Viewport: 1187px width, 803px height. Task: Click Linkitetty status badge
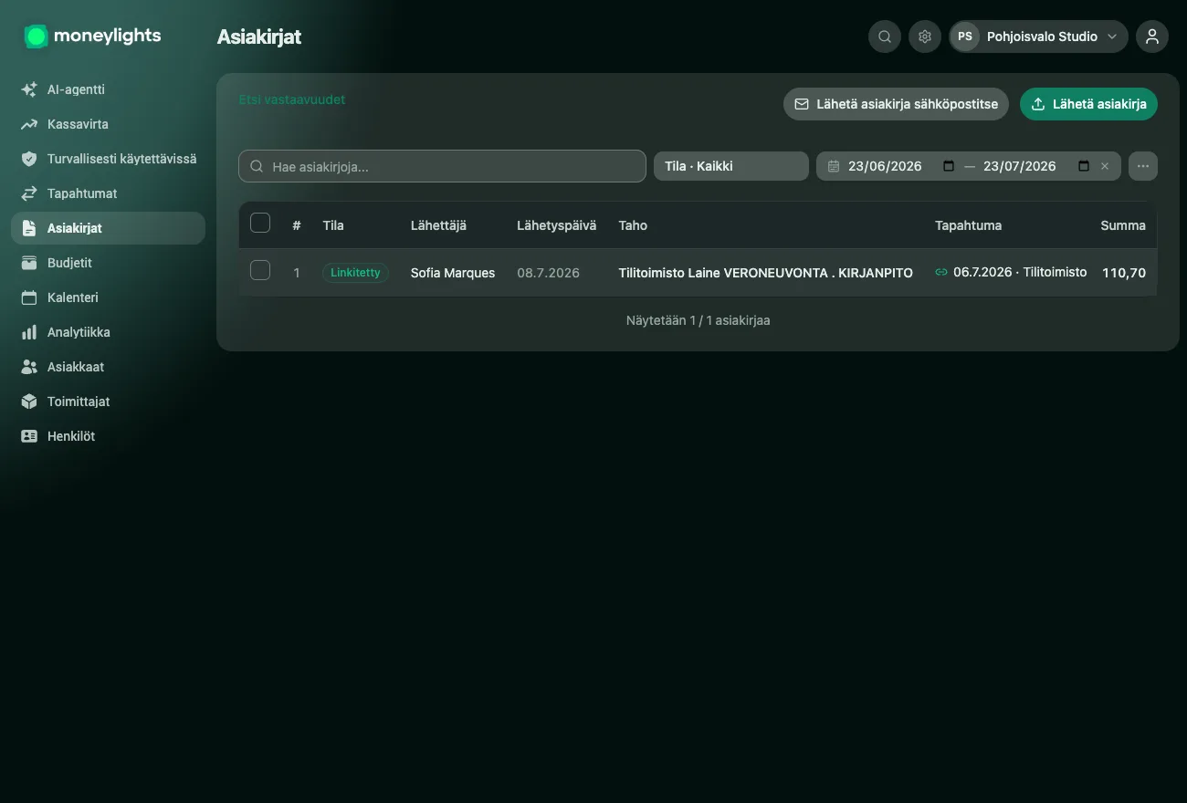(x=355, y=273)
